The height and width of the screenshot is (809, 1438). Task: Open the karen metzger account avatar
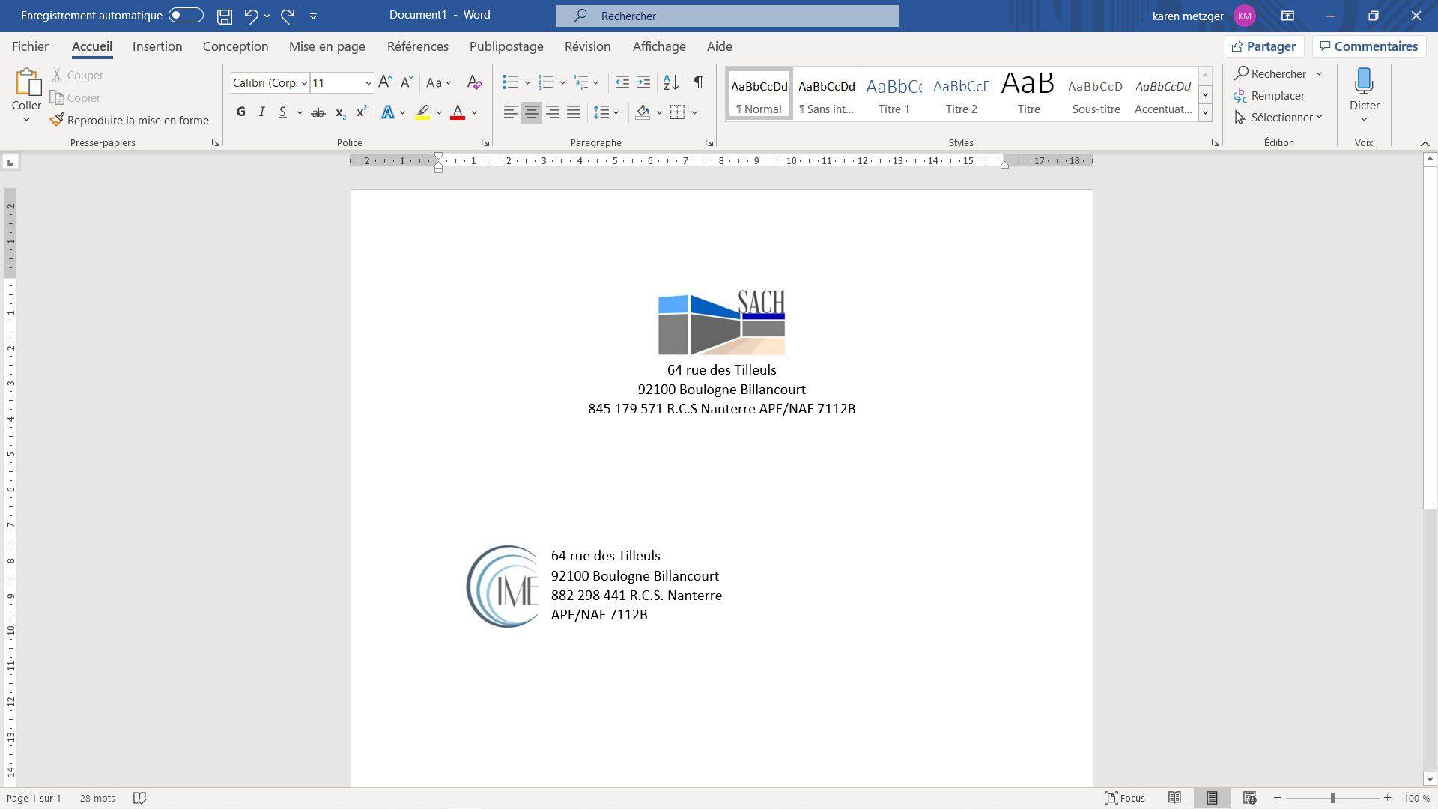(x=1245, y=16)
